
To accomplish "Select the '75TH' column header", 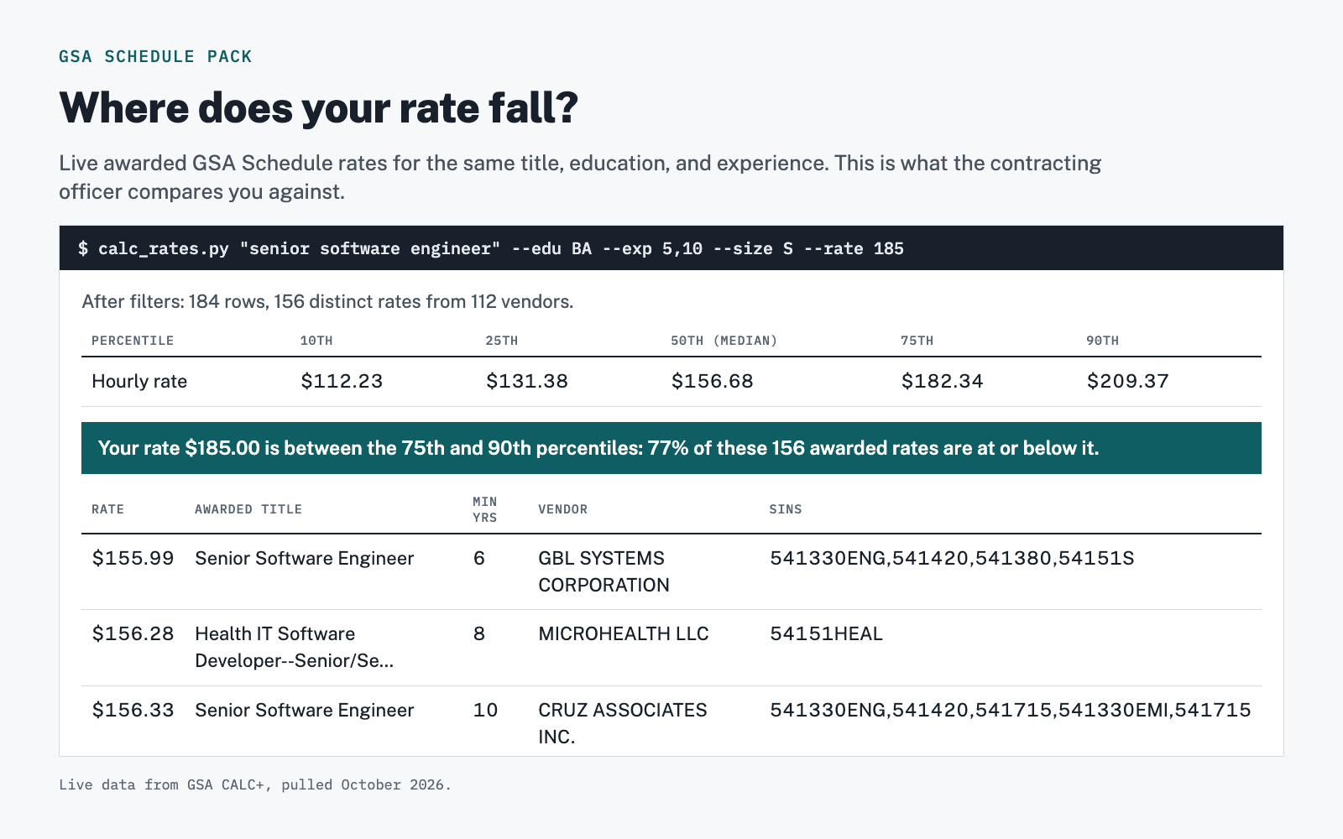I will pyautogui.click(x=917, y=341).
